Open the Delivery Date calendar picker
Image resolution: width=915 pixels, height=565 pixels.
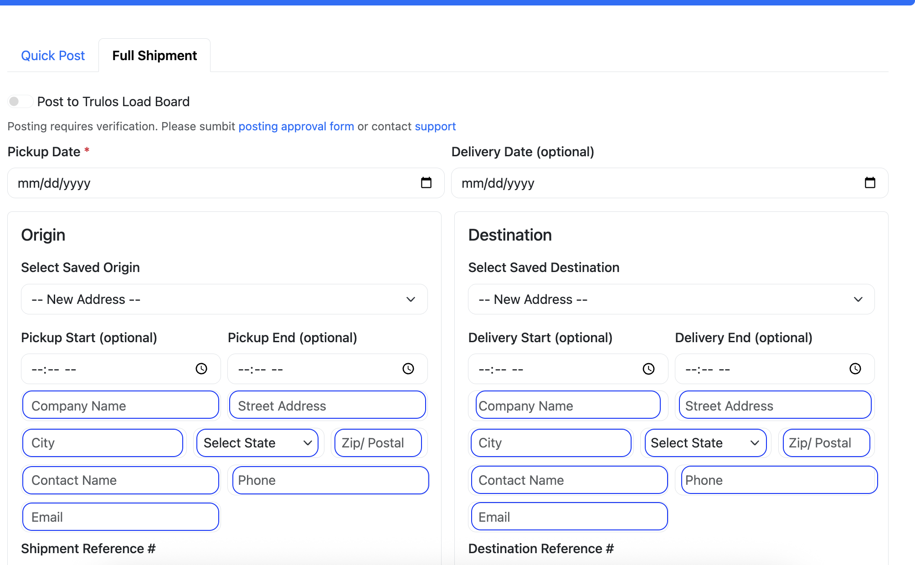(870, 183)
